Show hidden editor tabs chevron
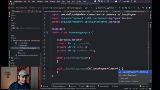160x90 pixels. [x=148, y=11]
